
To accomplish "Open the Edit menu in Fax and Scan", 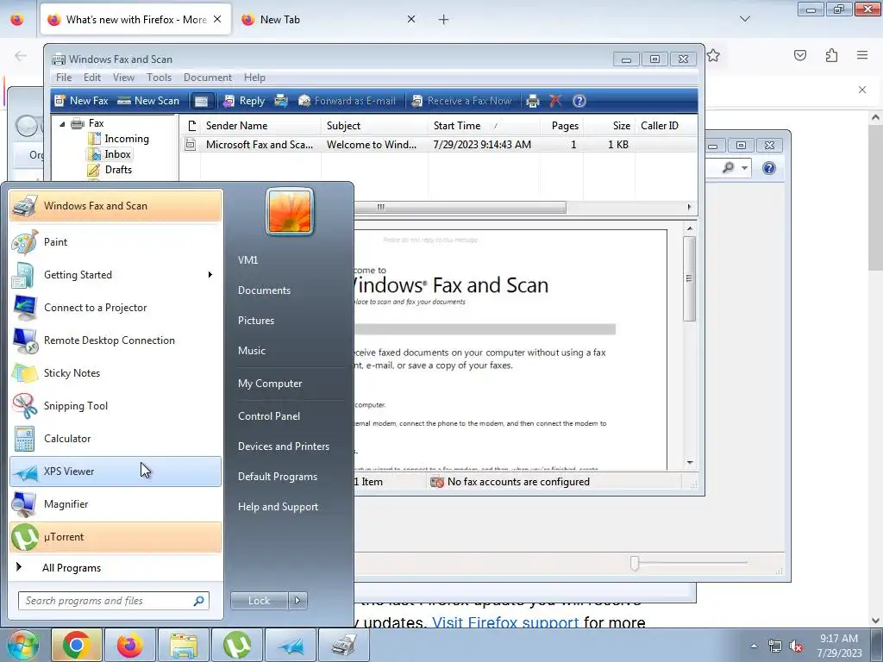I will pyautogui.click(x=91, y=77).
